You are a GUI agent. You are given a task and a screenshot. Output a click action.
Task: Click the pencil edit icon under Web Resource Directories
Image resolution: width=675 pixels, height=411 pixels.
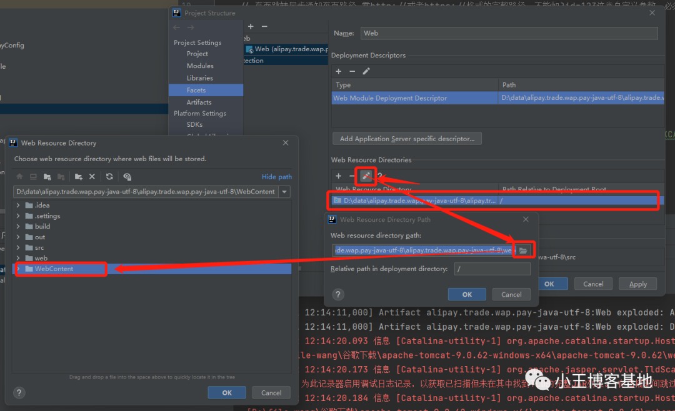[x=366, y=176]
